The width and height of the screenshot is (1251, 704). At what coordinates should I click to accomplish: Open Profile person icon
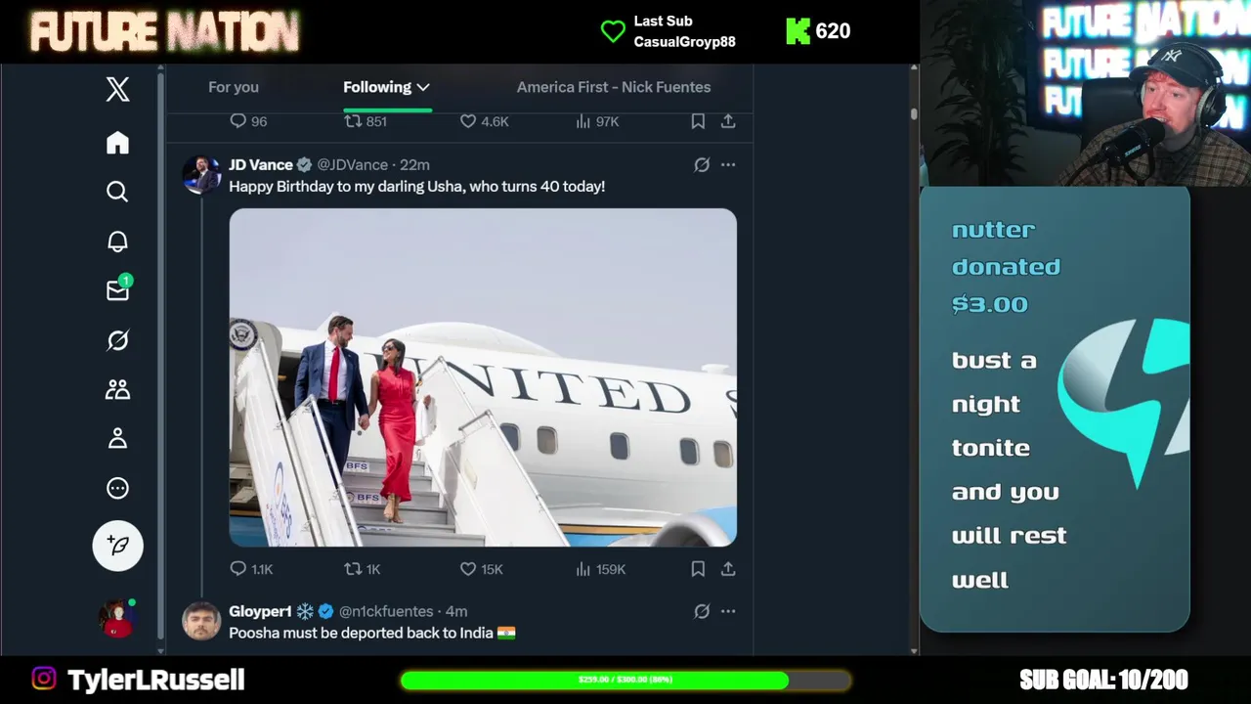[x=117, y=439]
